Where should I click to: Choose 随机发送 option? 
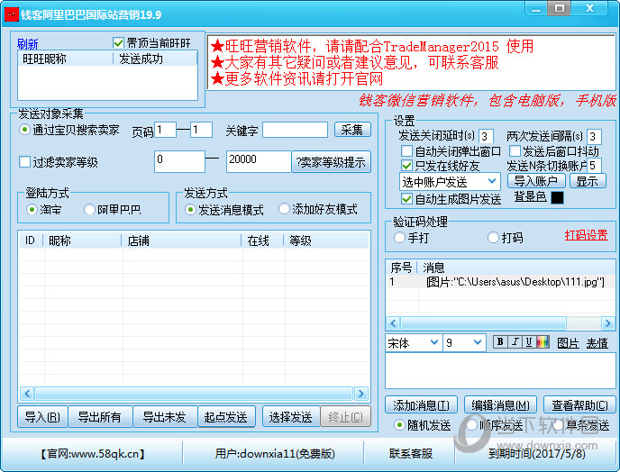tap(399, 425)
